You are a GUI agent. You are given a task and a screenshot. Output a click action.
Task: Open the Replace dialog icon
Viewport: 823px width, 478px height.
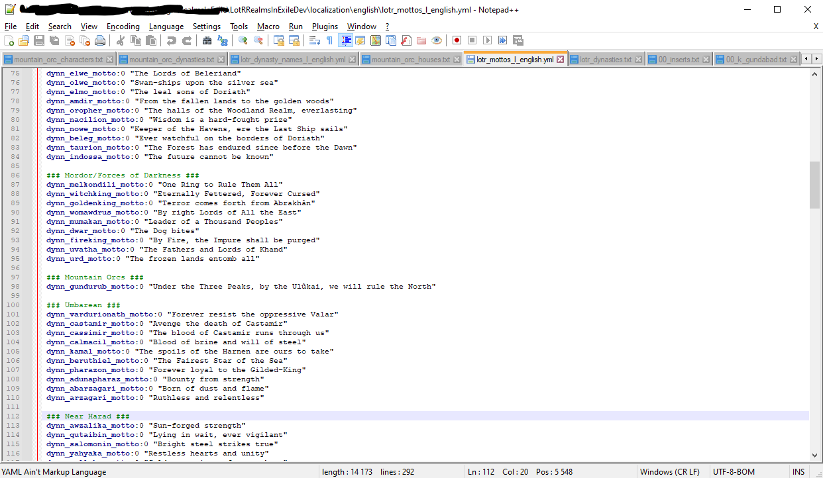click(223, 40)
